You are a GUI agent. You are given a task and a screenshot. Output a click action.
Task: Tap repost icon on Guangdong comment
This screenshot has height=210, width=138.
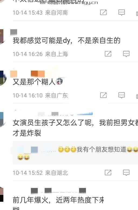tap(103, 95)
